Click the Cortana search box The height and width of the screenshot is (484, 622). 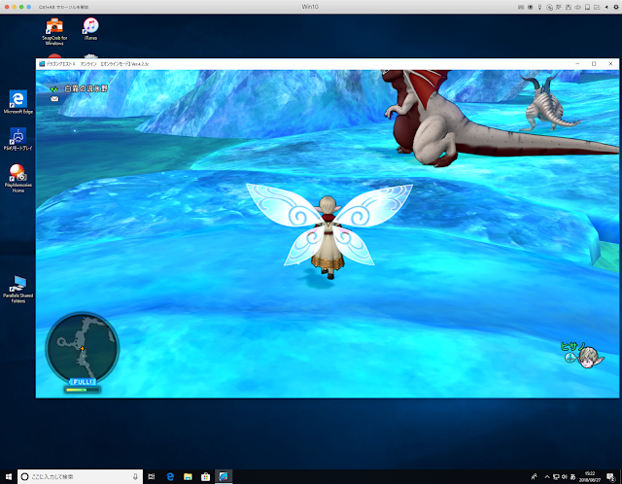pyautogui.click(x=80, y=476)
